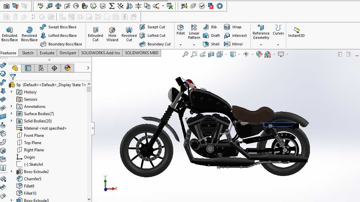The width and height of the screenshot is (360, 202).
Task: Choose Lofted Cut feature
Action: click(152, 36)
